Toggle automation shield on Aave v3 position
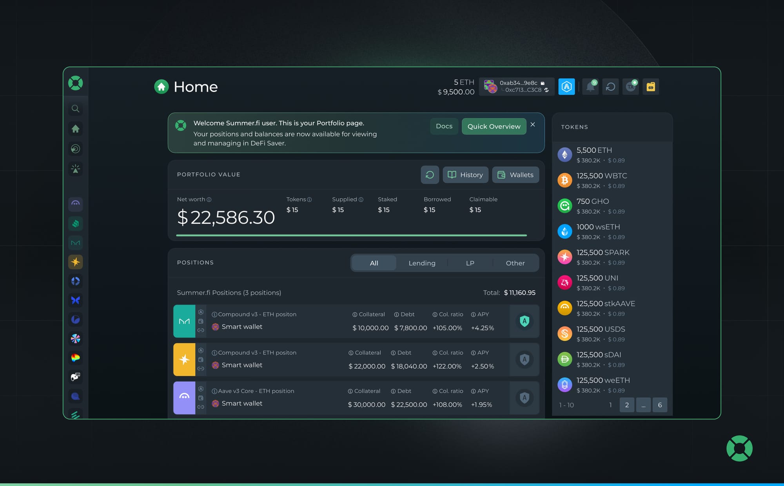Screen dimensions: 784x486 pos(524,398)
